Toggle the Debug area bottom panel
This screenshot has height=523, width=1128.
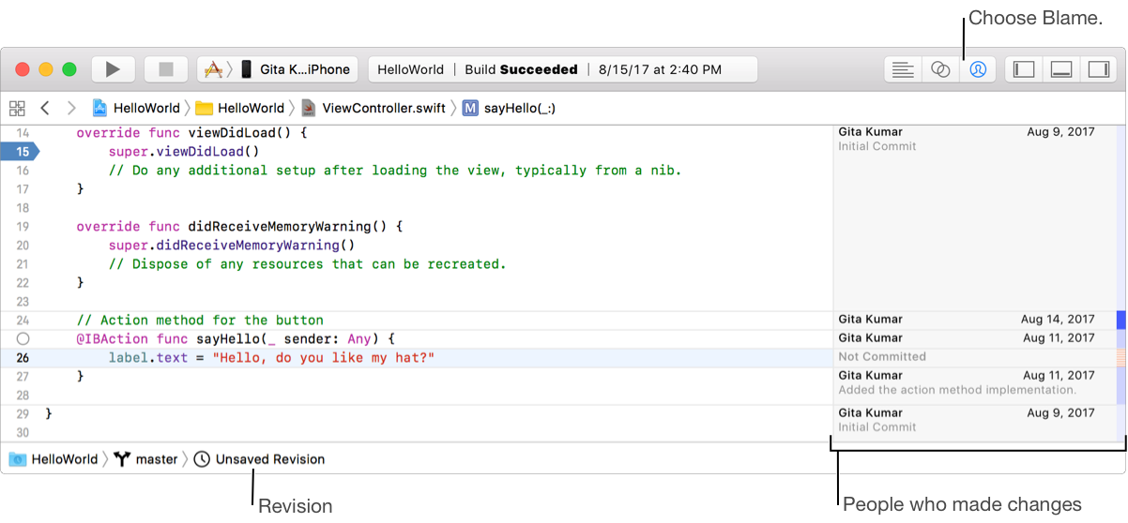pos(1060,69)
